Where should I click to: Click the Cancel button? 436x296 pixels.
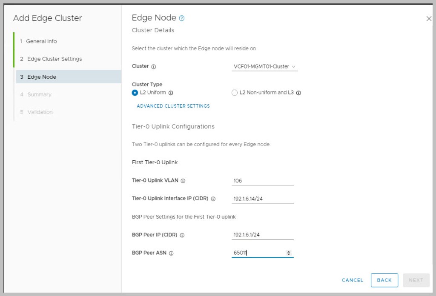(x=353, y=280)
